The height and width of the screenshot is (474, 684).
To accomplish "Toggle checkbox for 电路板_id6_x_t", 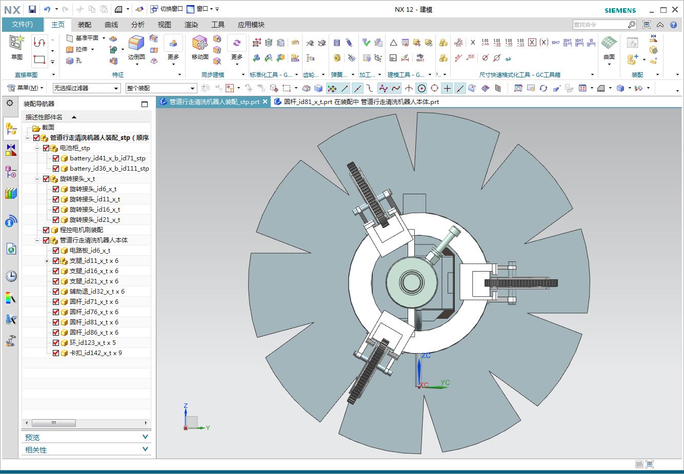I will [56, 251].
